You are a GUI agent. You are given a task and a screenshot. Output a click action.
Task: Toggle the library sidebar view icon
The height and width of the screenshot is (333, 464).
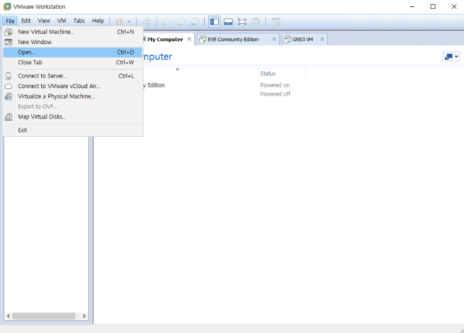[215, 21]
